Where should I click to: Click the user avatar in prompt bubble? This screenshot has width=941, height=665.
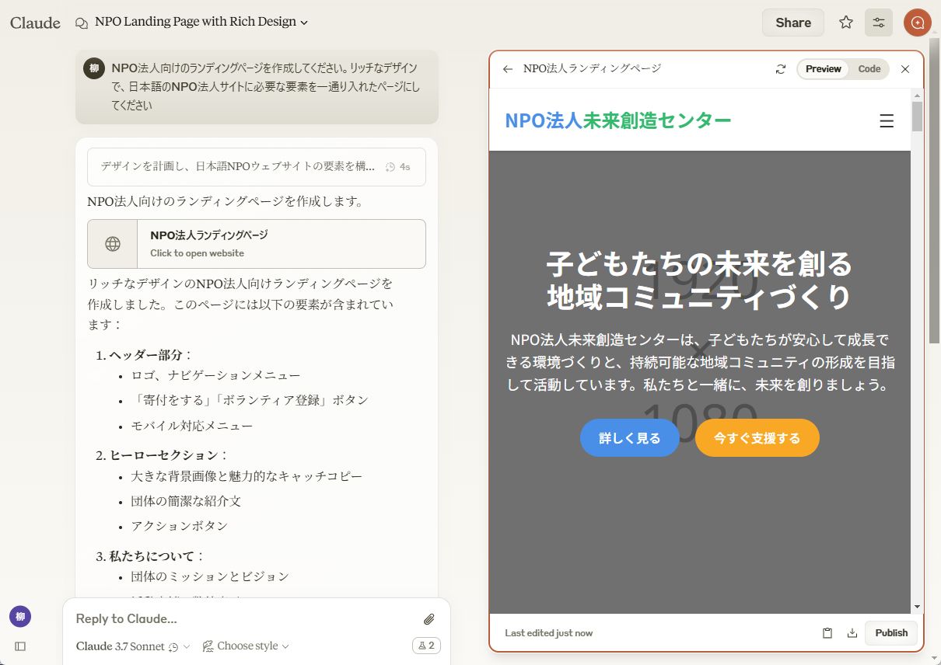pos(94,68)
